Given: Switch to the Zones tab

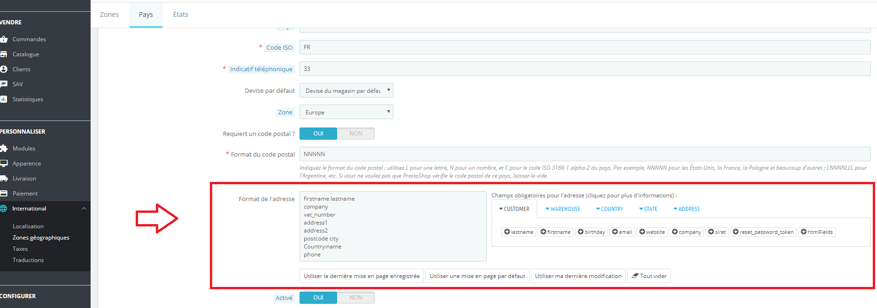Looking at the screenshot, I should pyautogui.click(x=109, y=15).
